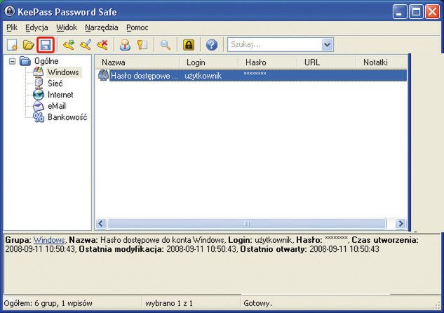This screenshot has width=444, height=313.
Task: Click into the Szukaj search field
Action: 275,45
